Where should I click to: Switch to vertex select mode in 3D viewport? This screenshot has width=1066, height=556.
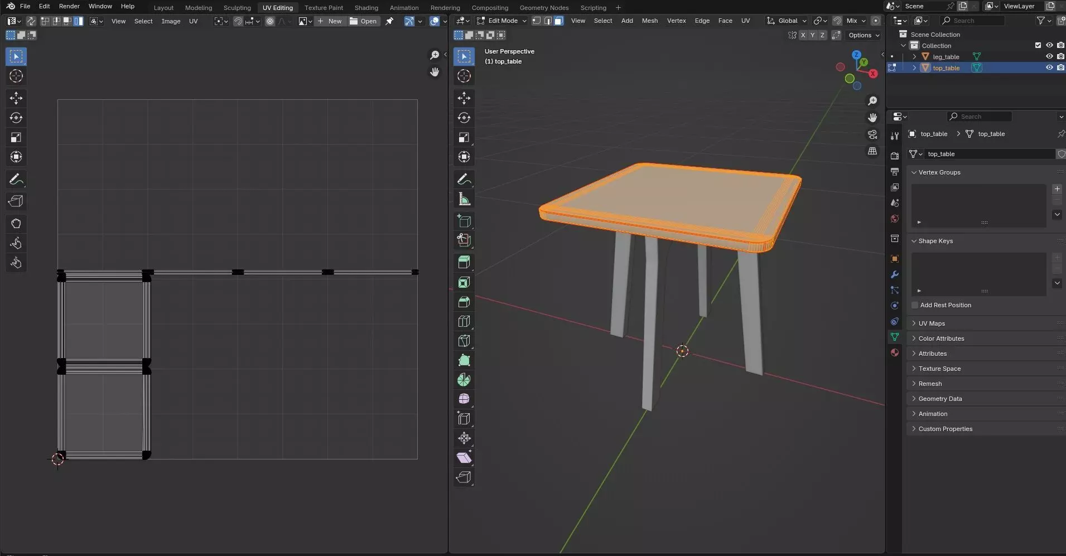[536, 21]
